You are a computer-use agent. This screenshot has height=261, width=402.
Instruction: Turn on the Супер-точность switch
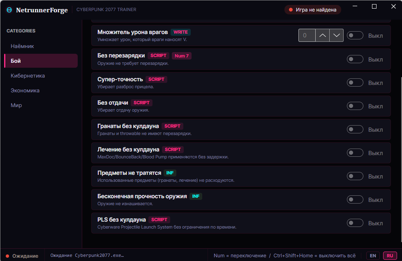pyautogui.click(x=355, y=82)
